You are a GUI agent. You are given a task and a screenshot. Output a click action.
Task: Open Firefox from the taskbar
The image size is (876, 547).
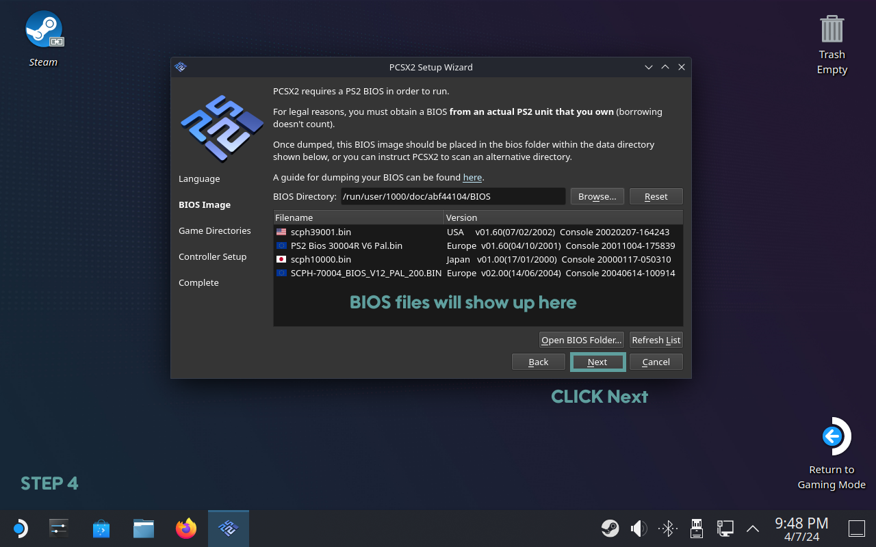(x=186, y=529)
